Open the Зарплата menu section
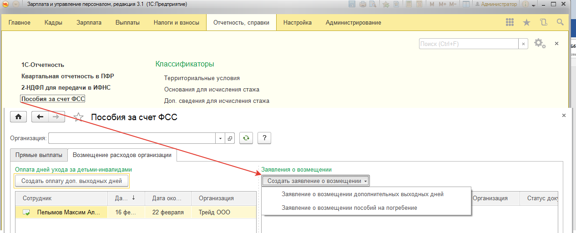This screenshot has width=576, height=233. point(89,22)
